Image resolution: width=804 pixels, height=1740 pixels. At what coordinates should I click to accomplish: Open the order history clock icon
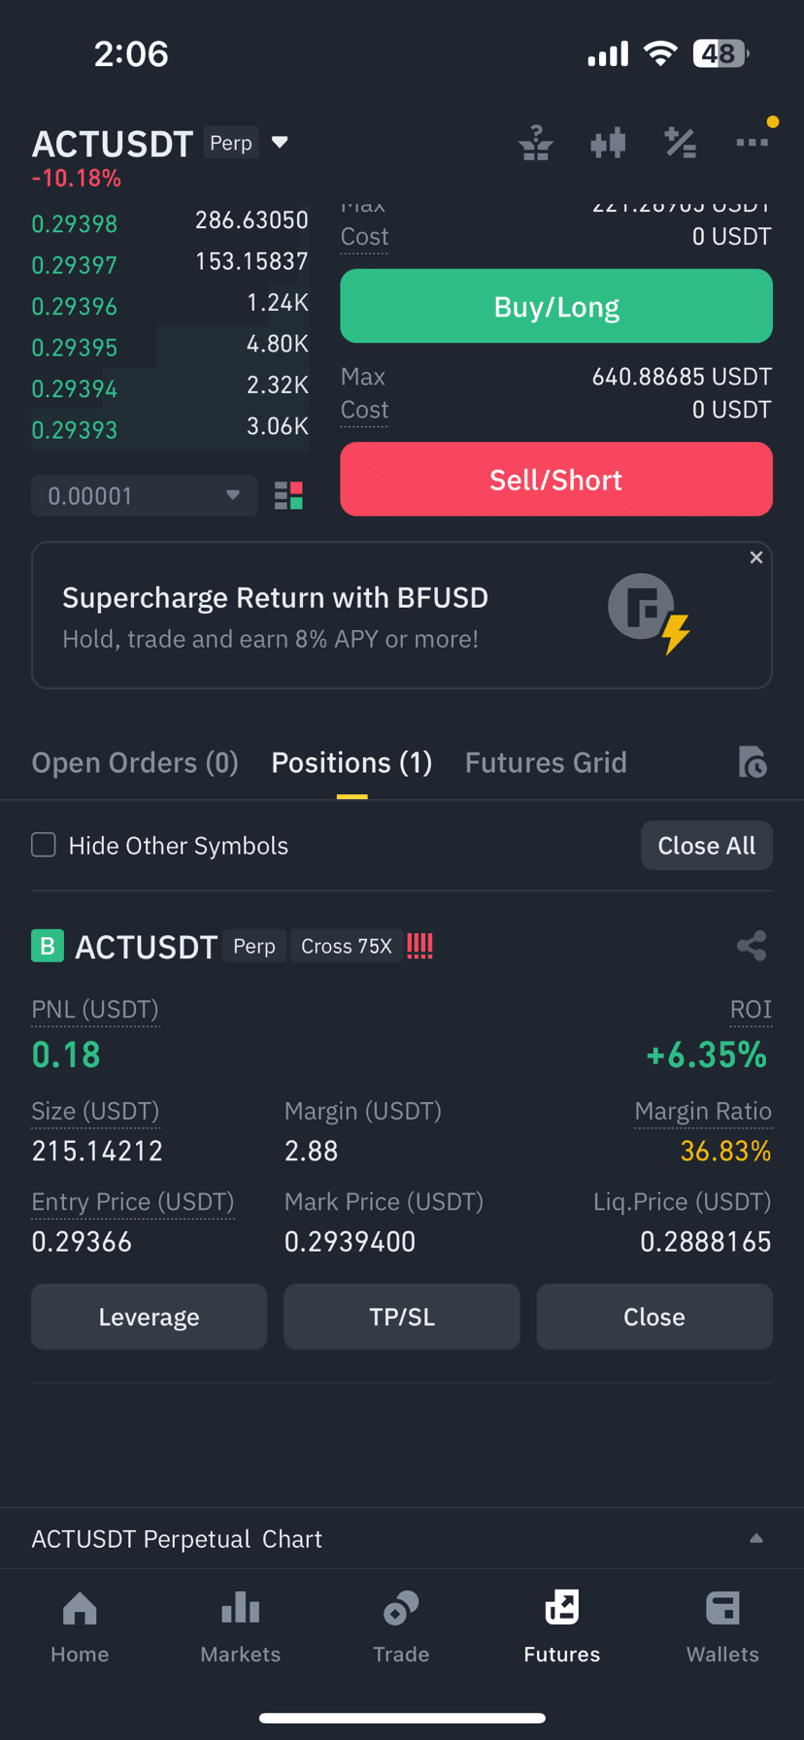tap(752, 762)
